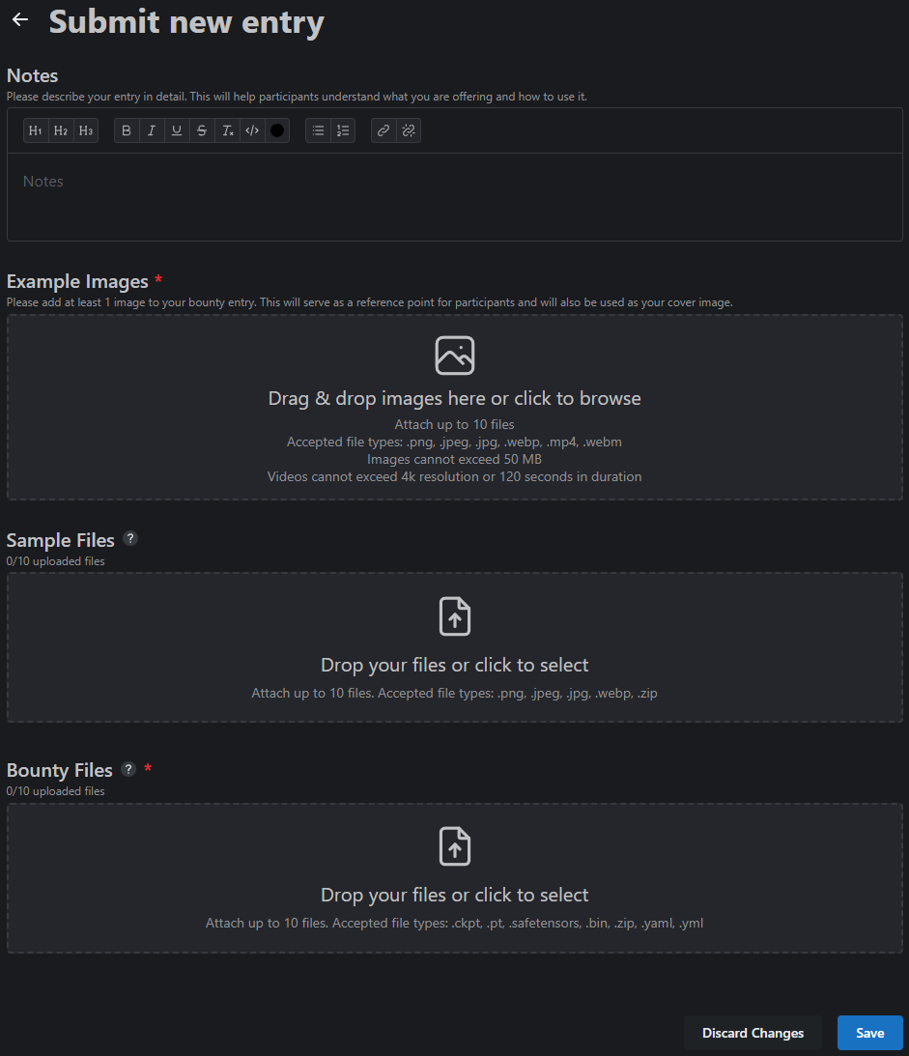Toggle italic formatting
909x1056 pixels.
152,130
